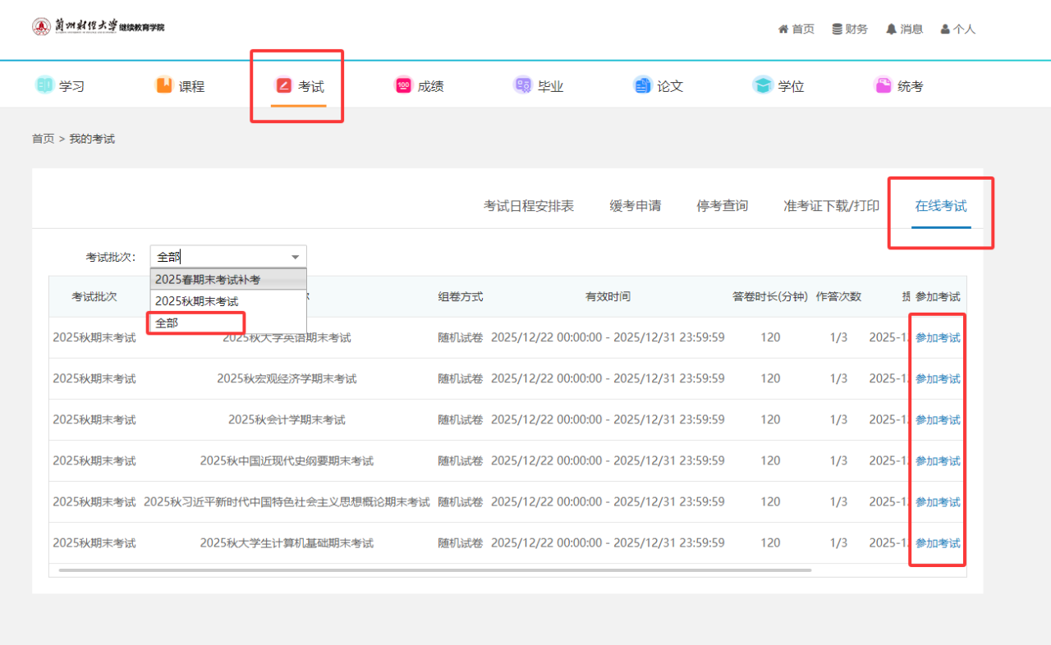1051x645 pixels.
Task: Expand the 考试批次 dropdown arrow
Action: tap(295, 257)
